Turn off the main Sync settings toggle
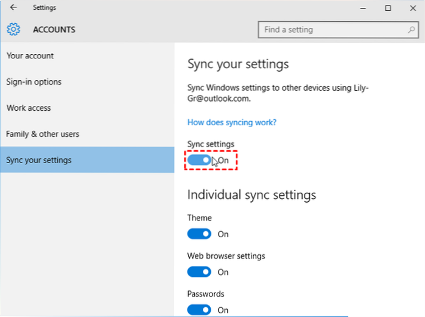Screen dimensions: 425x317 click(x=199, y=160)
